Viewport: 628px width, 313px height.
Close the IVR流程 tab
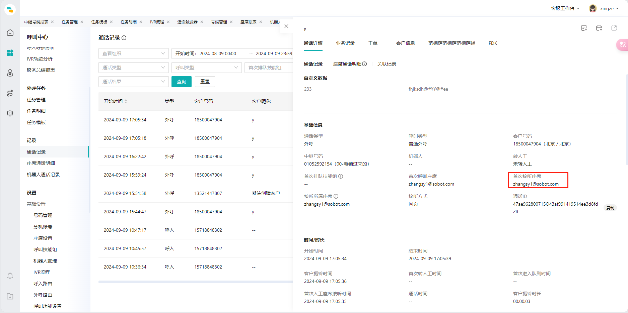coord(168,22)
